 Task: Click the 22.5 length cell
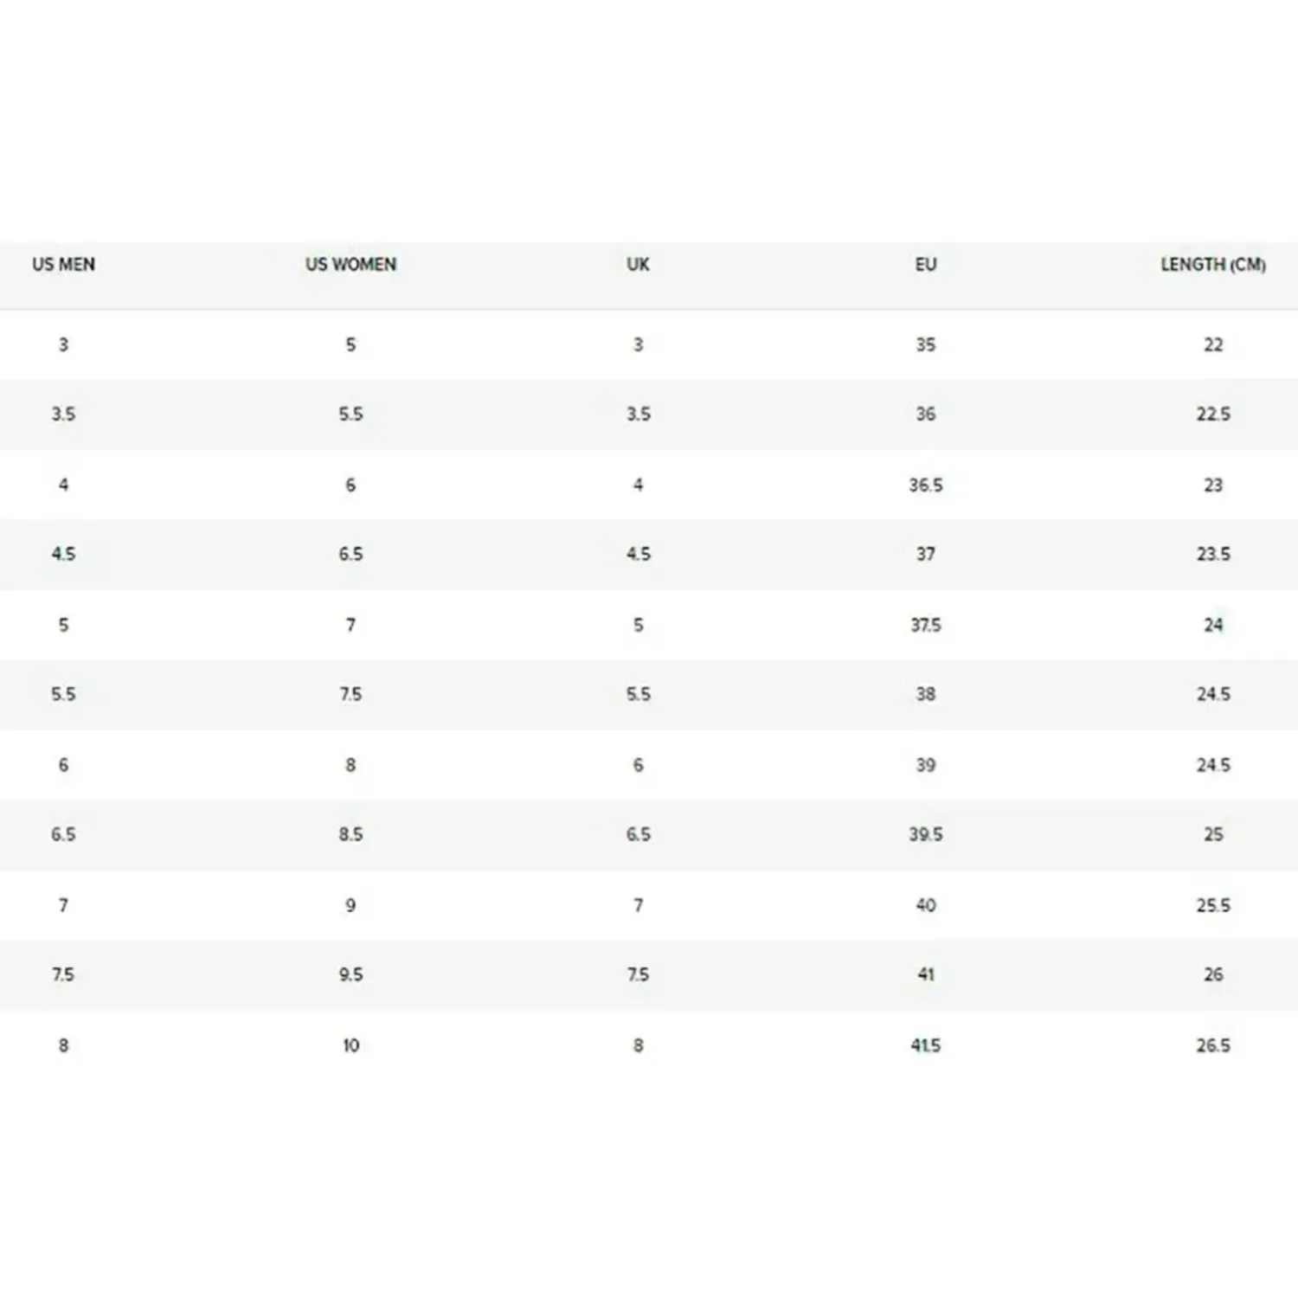pos(1212,414)
